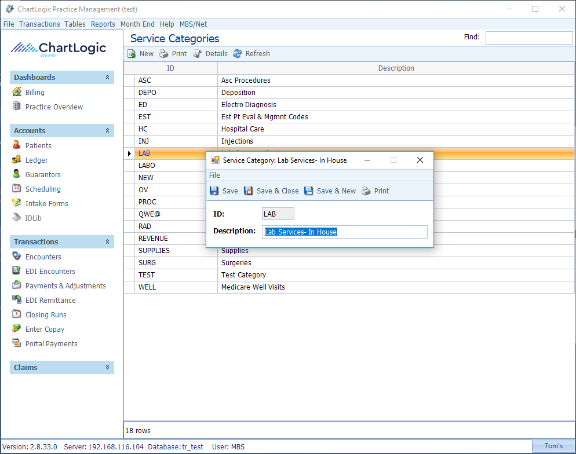Open the File menu in the dialog

click(214, 175)
